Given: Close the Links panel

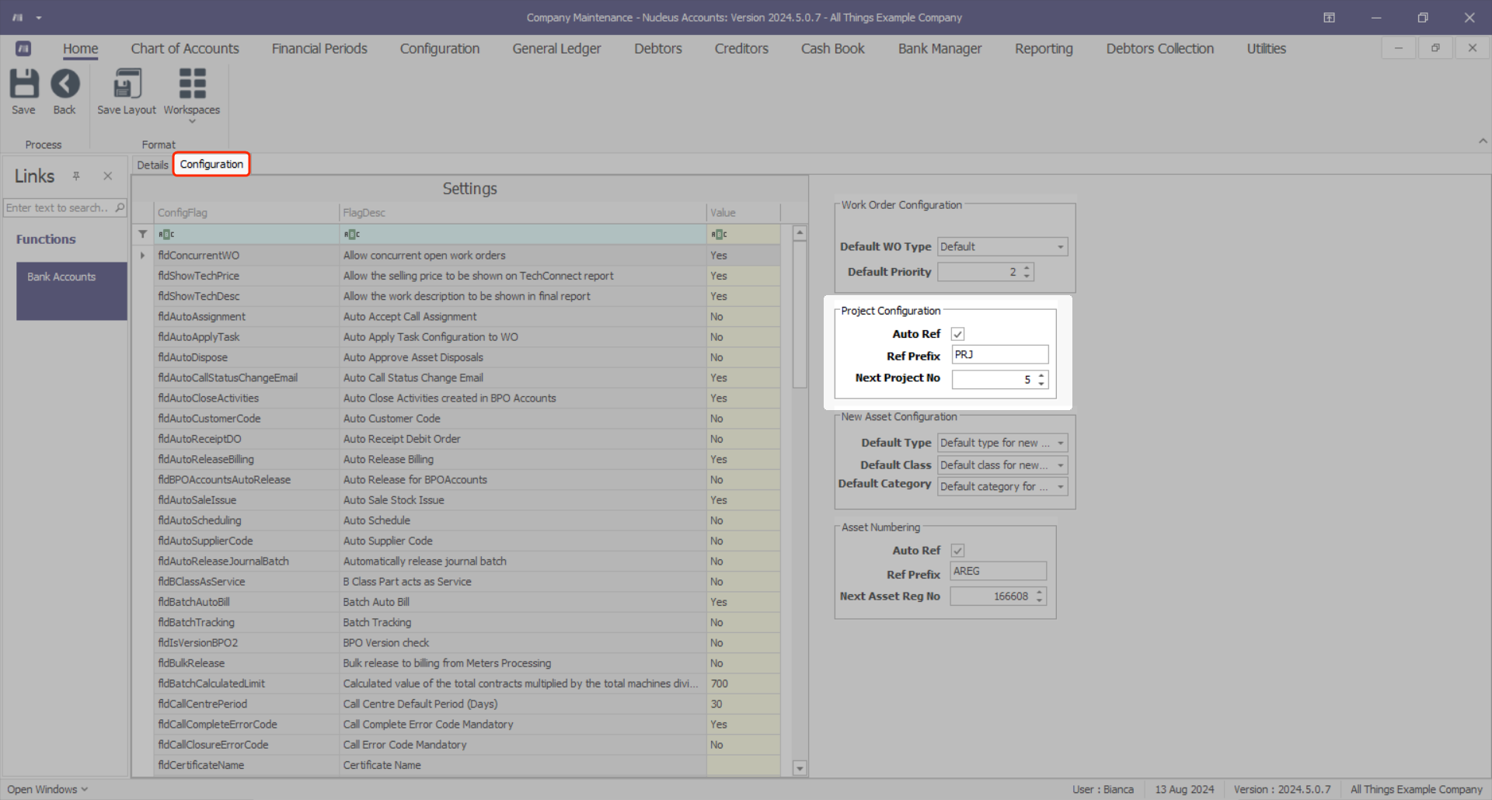Looking at the screenshot, I should pos(108,176).
